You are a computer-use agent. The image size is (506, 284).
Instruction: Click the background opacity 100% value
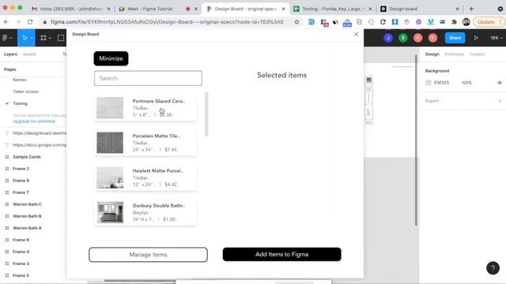coord(466,83)
